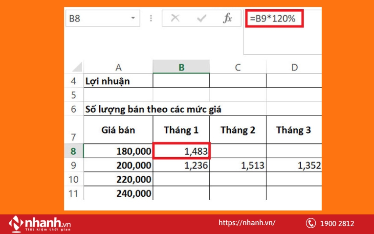Image resolution: width=374 pixels, height=234 pixels.
Task: Click the Enter checkmark formula icon
Action: coord(201,18)
